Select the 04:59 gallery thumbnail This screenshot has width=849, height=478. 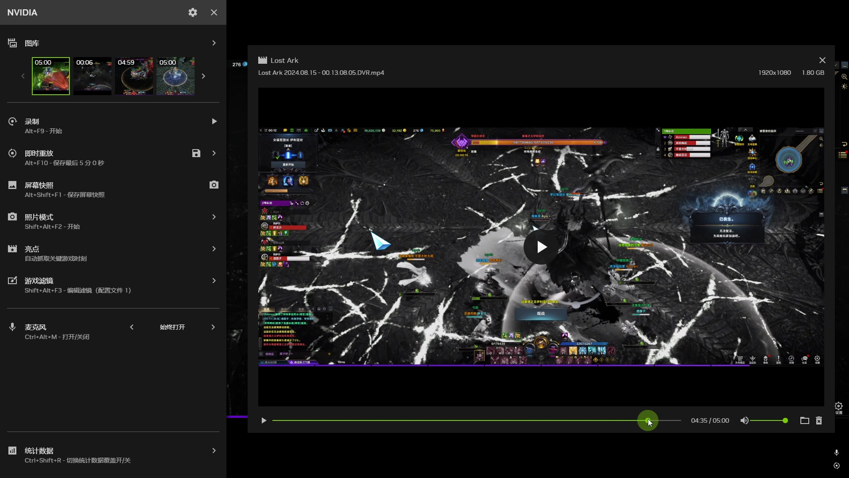click(x=134, y=76)
